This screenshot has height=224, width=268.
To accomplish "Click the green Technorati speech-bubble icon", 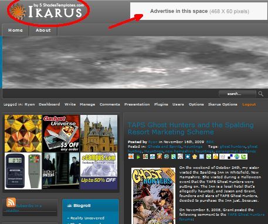I will 244,157.
